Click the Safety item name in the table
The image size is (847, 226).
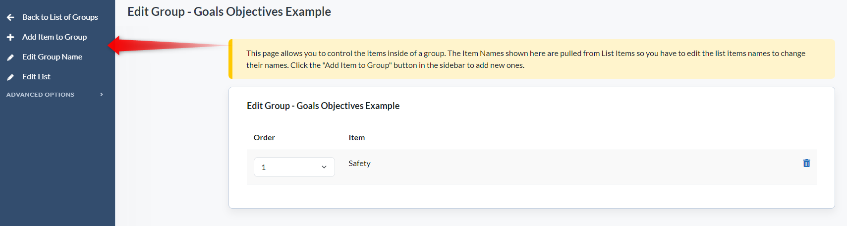coord(359,164)
